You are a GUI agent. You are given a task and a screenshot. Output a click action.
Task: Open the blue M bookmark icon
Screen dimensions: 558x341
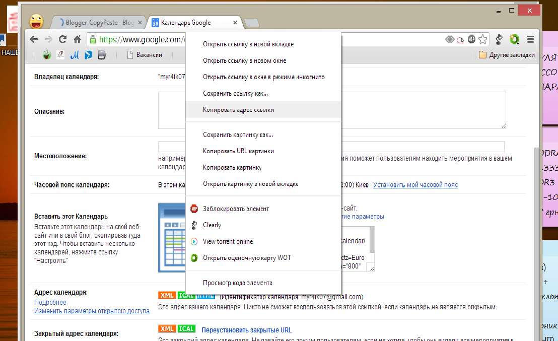tap(75, 55)
